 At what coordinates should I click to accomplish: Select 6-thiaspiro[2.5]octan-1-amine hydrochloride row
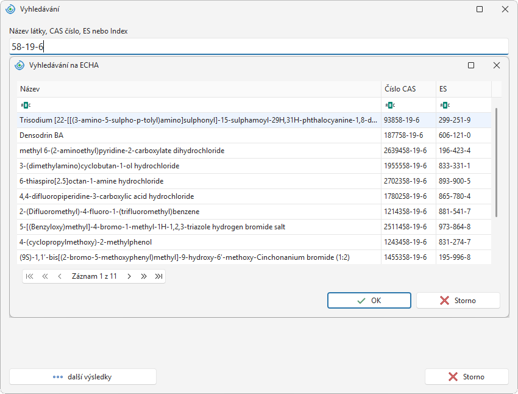point(254,181)
